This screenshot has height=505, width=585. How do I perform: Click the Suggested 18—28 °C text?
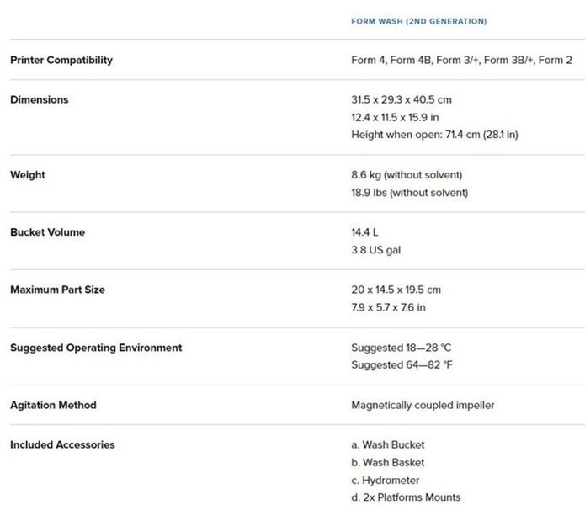[x=401, y=348]
